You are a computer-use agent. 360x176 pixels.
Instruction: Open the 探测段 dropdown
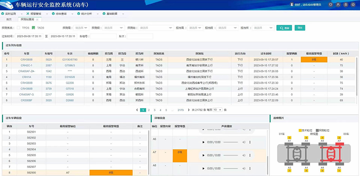(x=113, y=28)
